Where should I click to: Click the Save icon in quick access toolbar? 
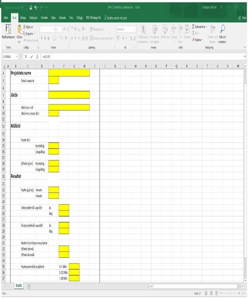coord(31,7)
